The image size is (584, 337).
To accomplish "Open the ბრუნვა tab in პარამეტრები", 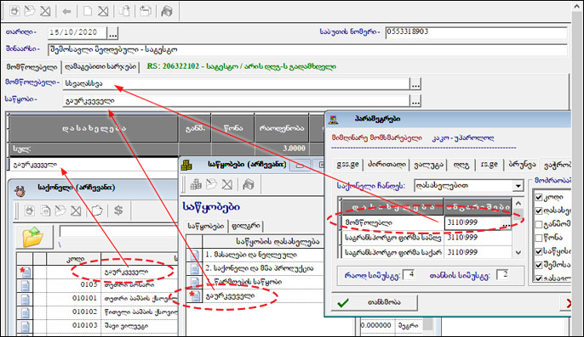I will pyautogui.click(x=522, y=164).
